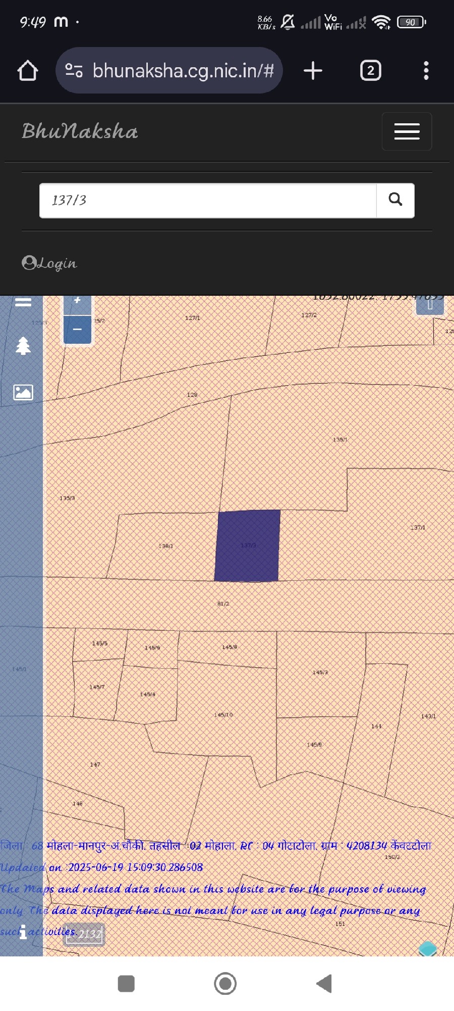
Task: Open the tab switcher showing 2 tabs
Action: pyautogui.click(x=370, y=71)
